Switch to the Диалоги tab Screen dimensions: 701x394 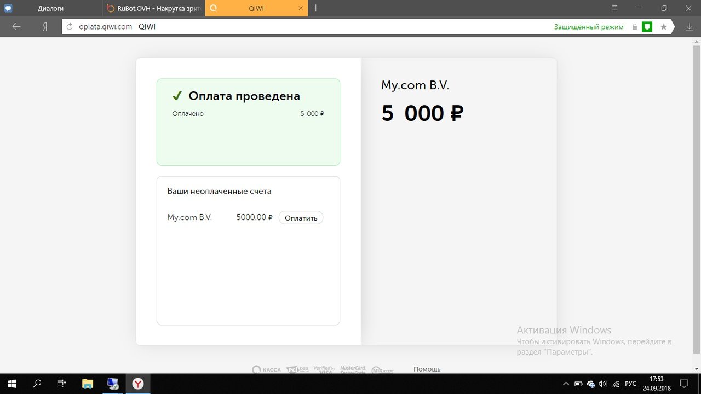coord(50,8)
